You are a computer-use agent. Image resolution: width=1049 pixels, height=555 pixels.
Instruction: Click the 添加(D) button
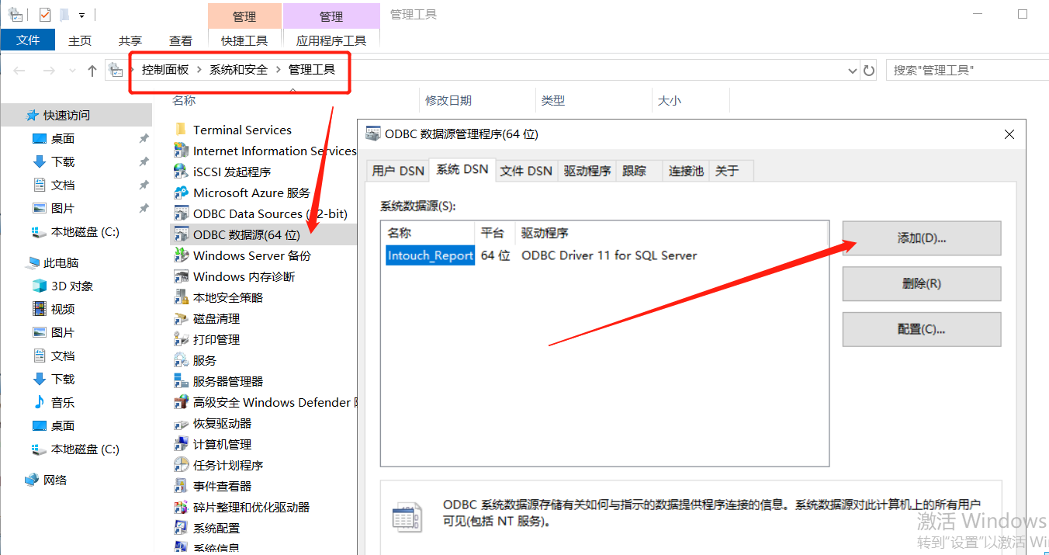click(x=921, y=238)
